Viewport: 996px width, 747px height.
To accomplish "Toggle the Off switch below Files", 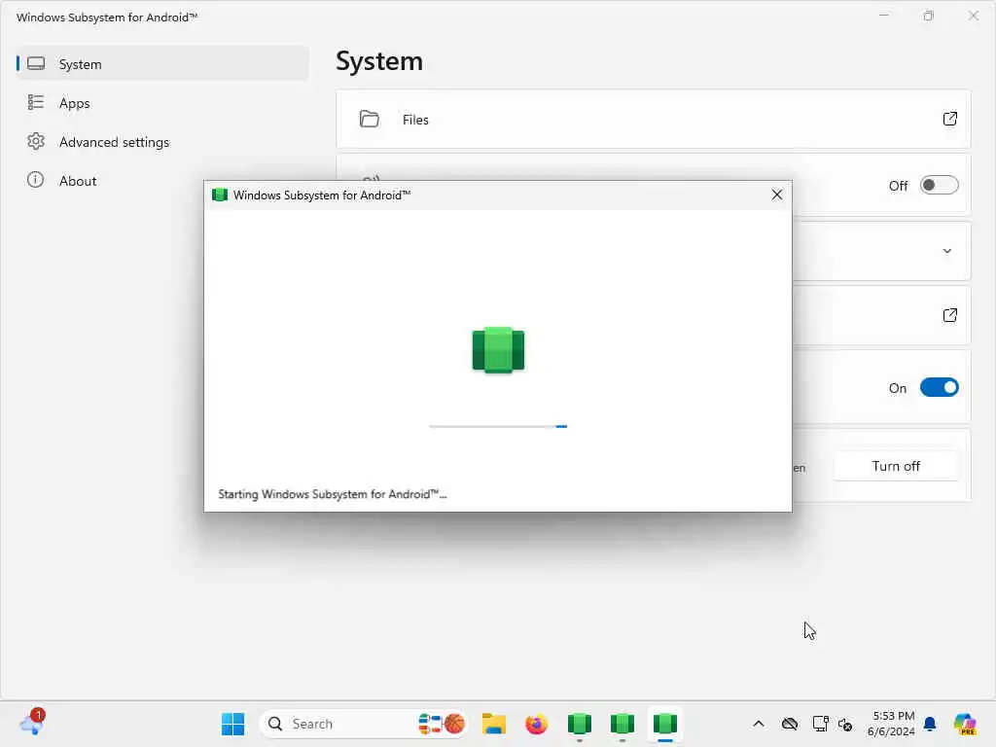I will (x=939, y=185).
